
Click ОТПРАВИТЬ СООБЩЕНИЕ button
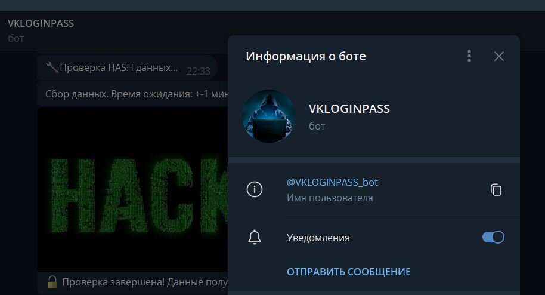349,272
